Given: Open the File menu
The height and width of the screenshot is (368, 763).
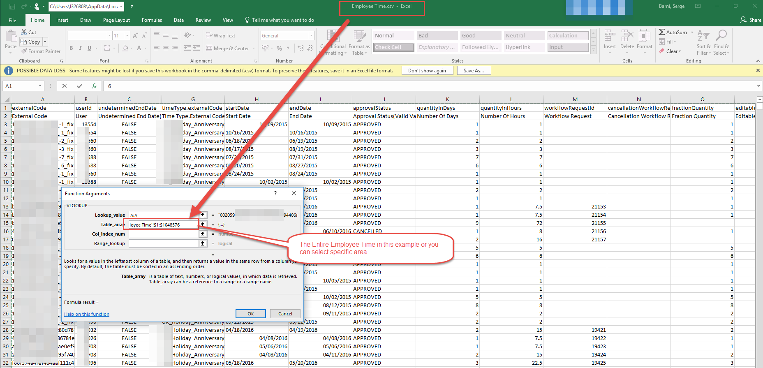Looking at the screenshot, I should pyautogui.click(x=12, y=20).
